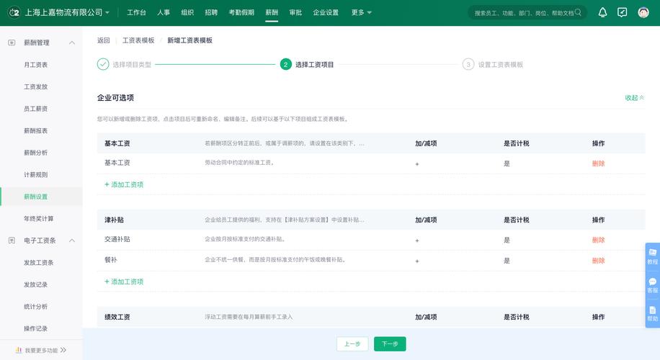
Task: Open the user avatar profile
Action: 643,12
